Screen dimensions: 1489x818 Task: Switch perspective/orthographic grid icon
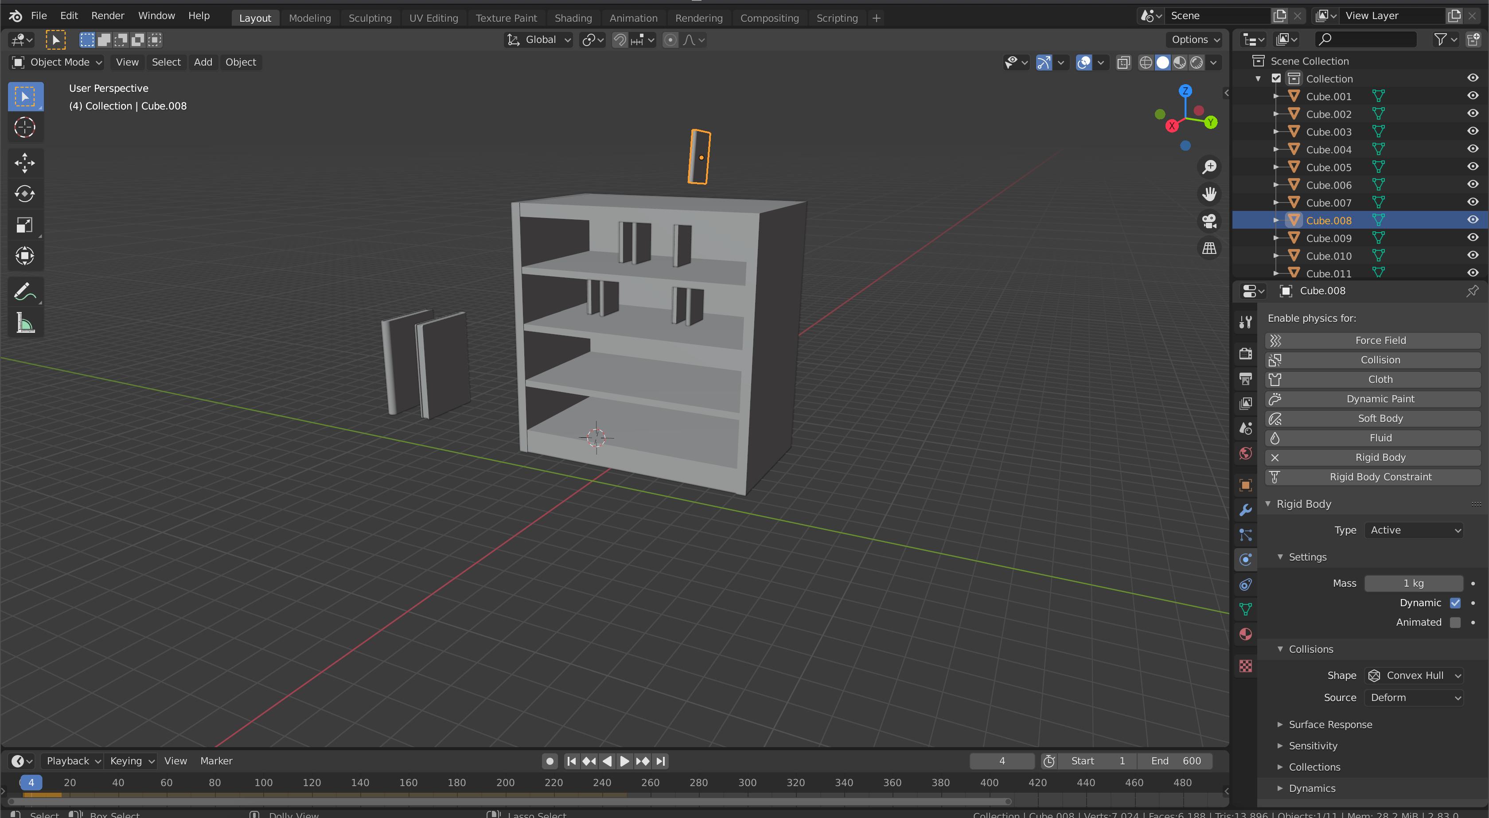(x=1209, y=249)
